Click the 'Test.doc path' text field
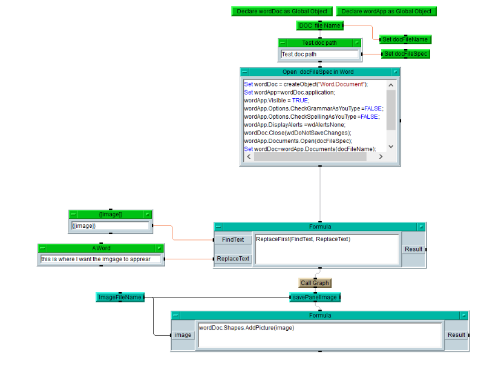 tap(320, 55)
